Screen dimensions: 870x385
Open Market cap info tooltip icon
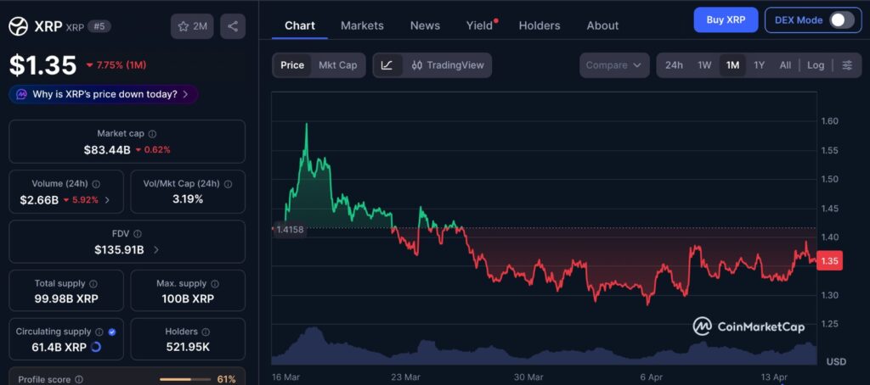tap(153, 133)
